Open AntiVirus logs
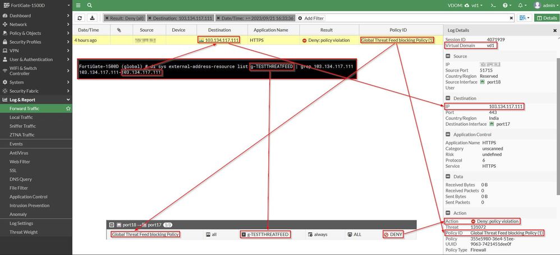The height and width of the screenshot is (255, 560). click(19, 153)
